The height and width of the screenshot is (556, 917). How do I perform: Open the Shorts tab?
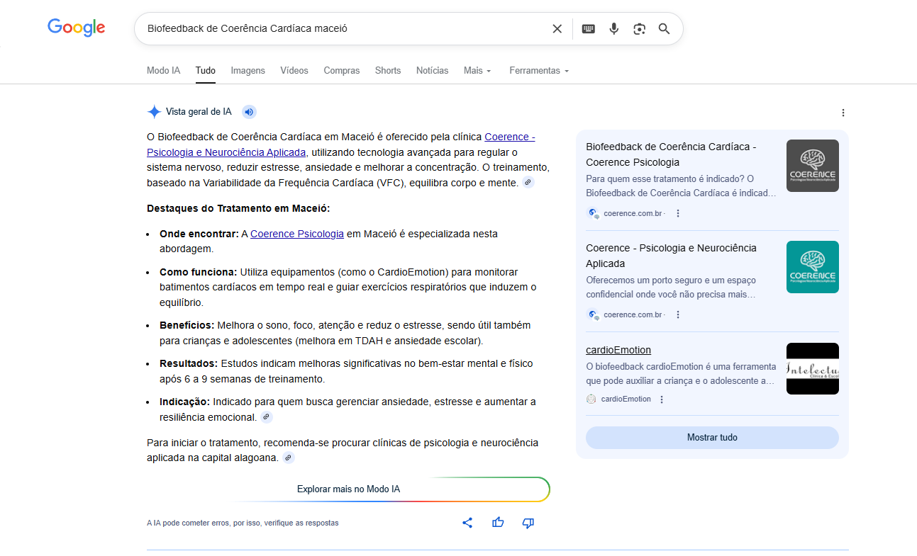[x=388, y=71]
